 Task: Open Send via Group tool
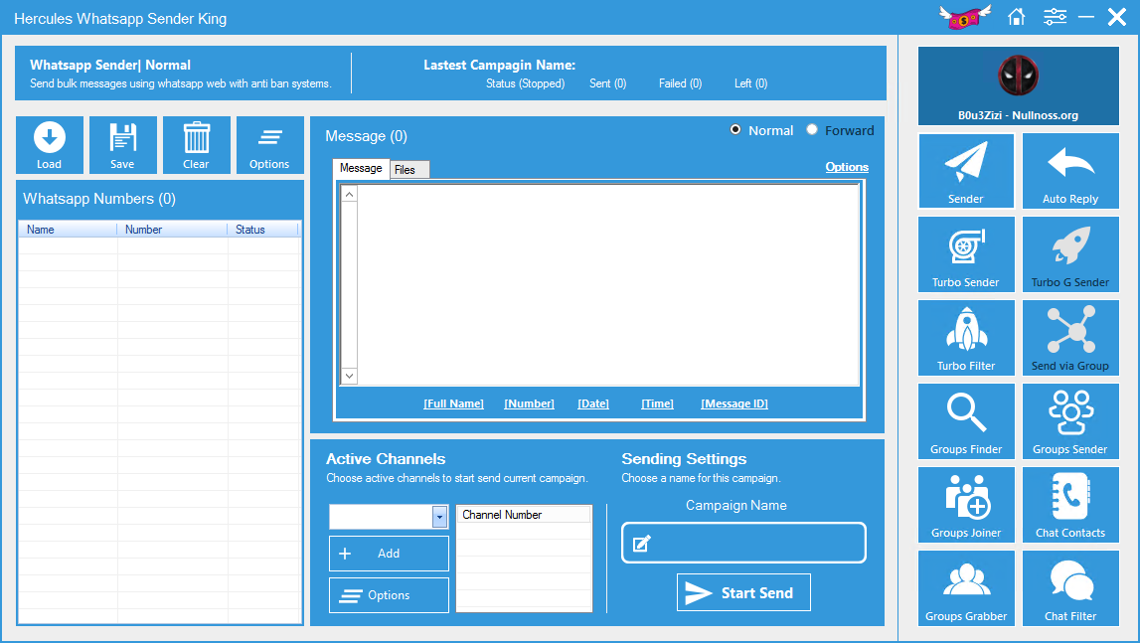tap(1070, 338)
